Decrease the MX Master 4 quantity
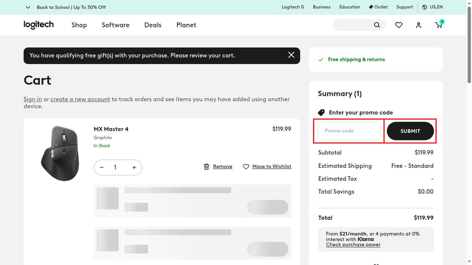This screenshot has height=265, width=472. pyautogui.click(x=102, y=167)
